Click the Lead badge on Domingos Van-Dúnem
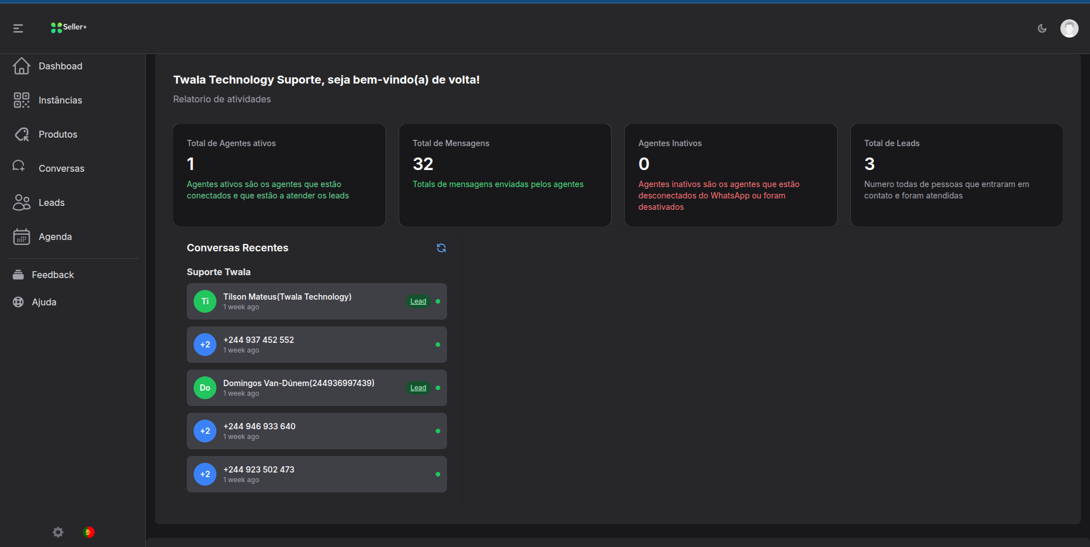 point(419,388)
